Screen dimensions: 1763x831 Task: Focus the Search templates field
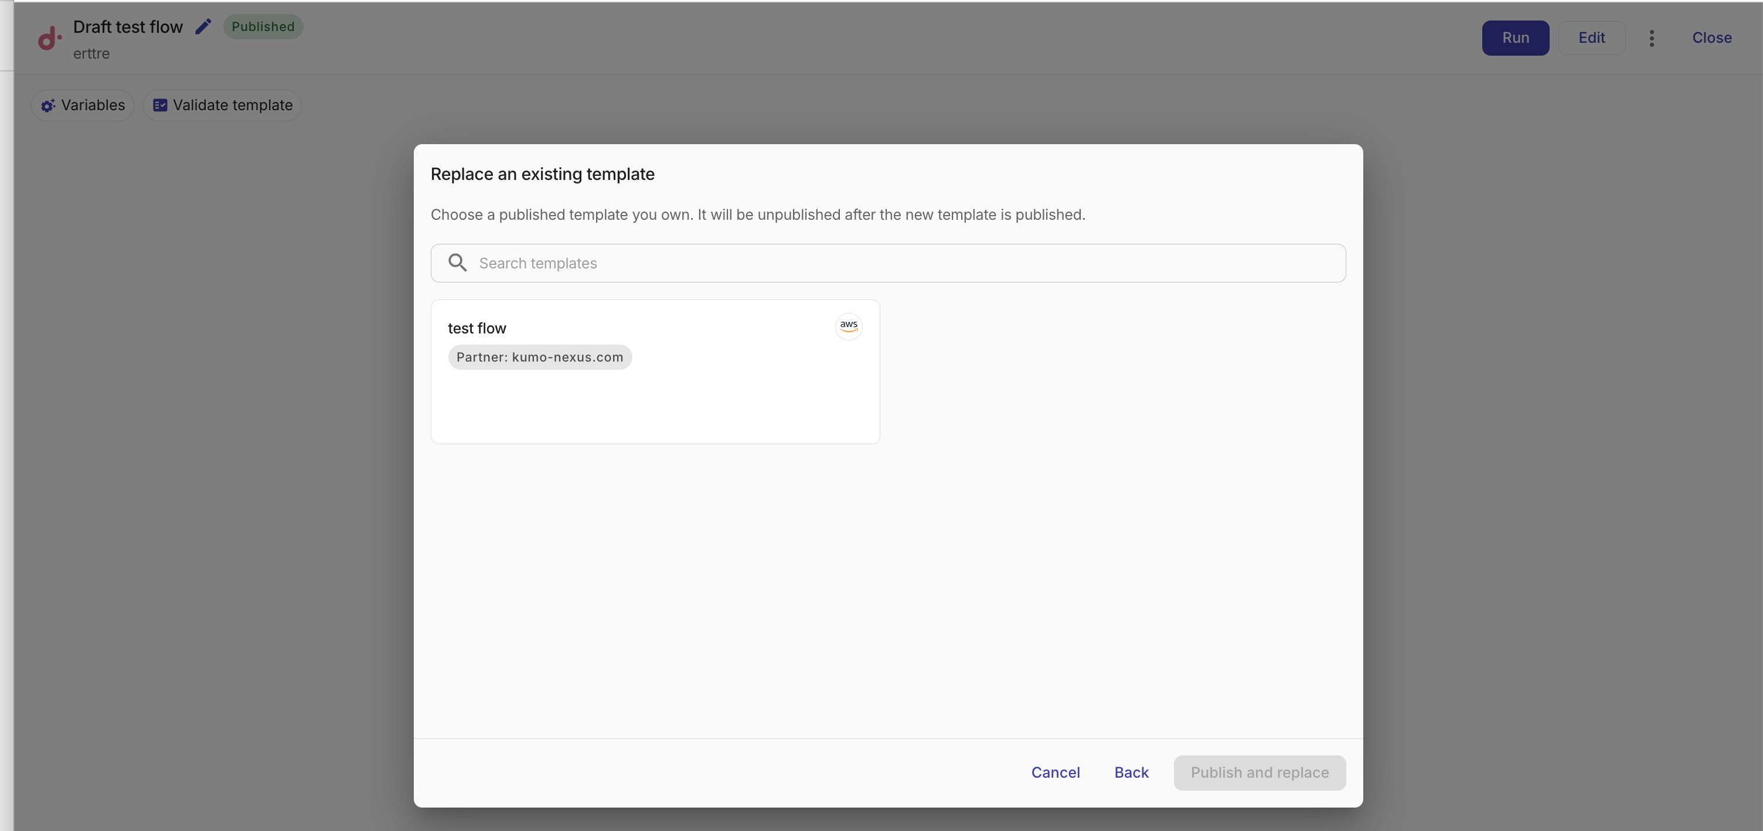(x=888, y=263)
